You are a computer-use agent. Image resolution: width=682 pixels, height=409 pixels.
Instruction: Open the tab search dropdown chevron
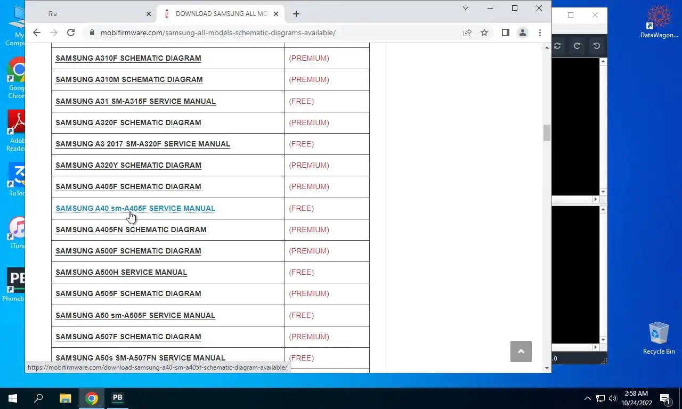click(466, 8)
